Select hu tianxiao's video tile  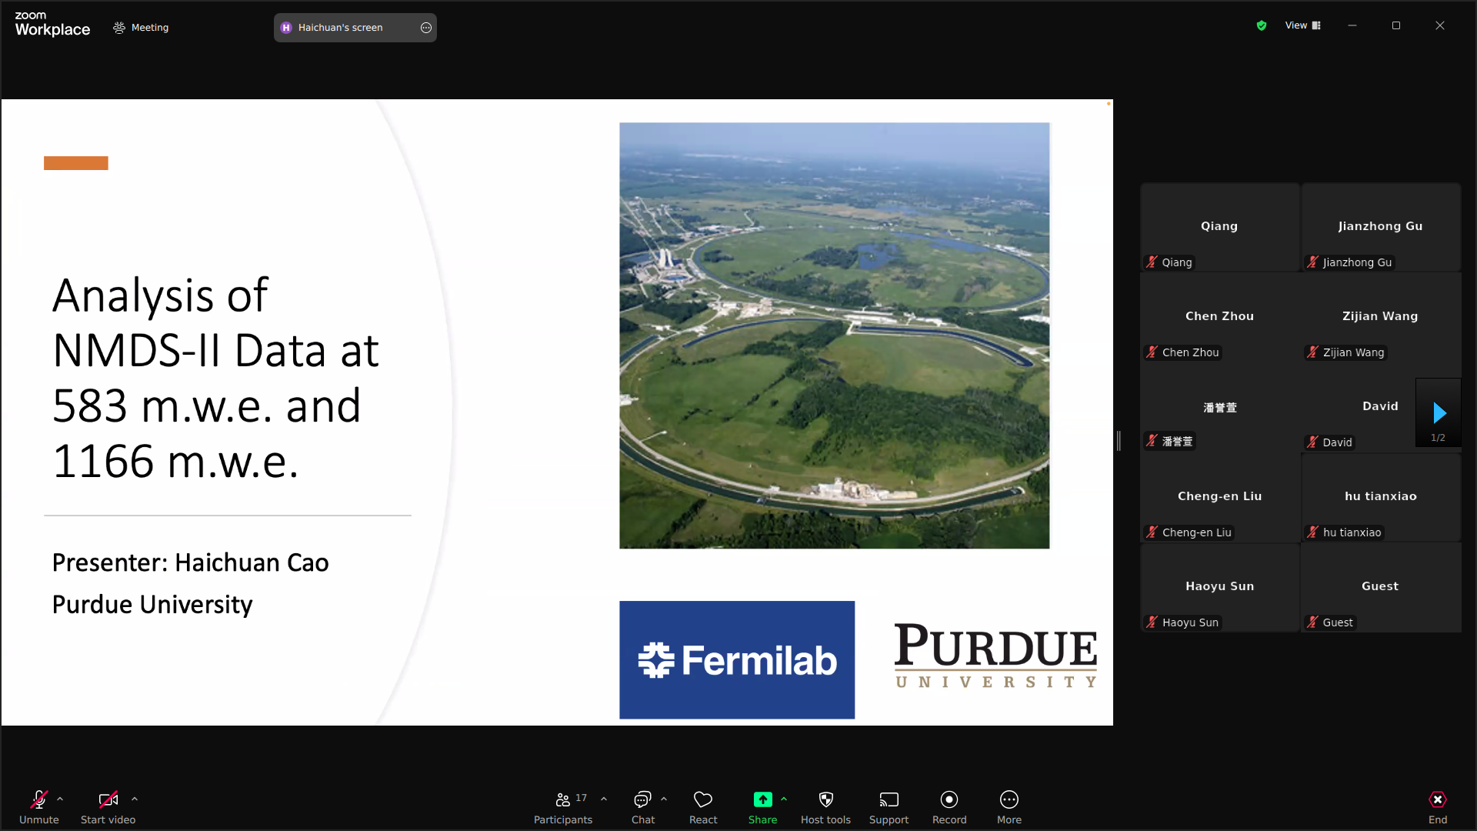click(x=1380, y=497)
